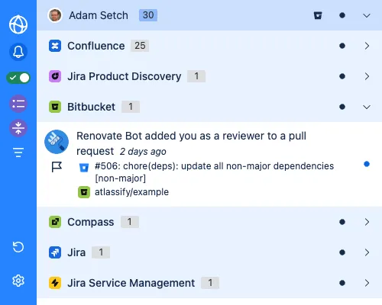Open the Confluence group label
Viewport: 382px width, 305px height.
coord(96,46)
